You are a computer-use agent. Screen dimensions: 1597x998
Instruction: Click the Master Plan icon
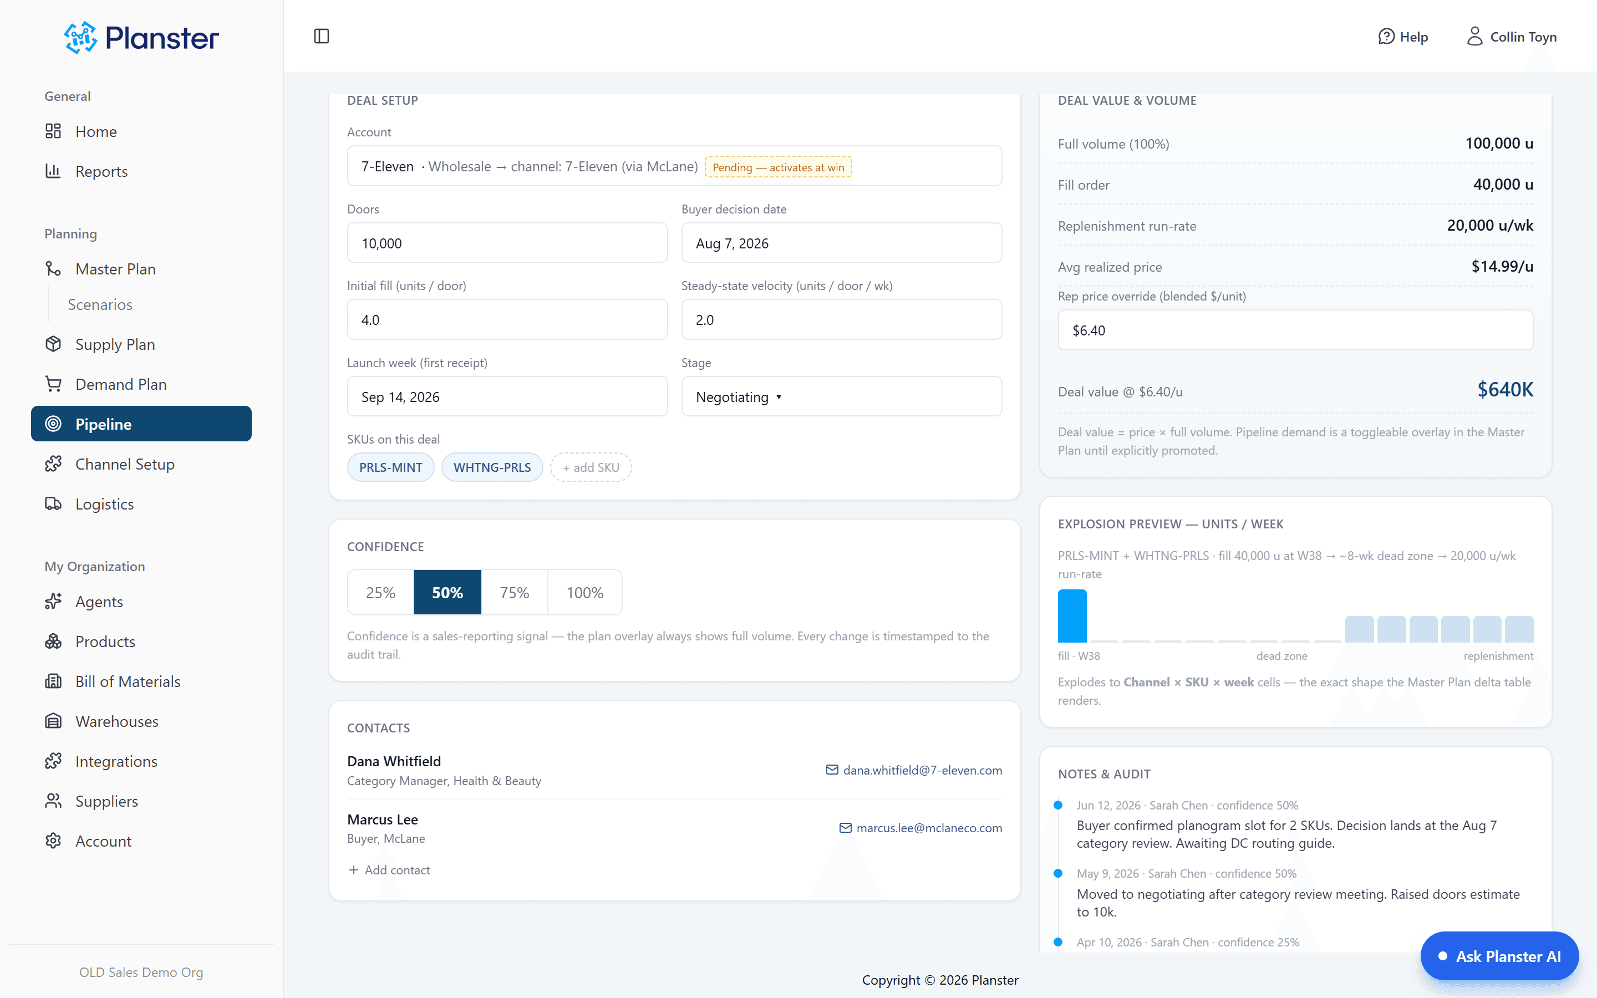[53, 269]
